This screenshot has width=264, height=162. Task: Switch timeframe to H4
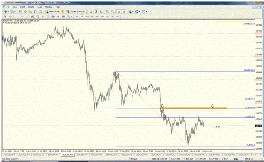point(102,16)
